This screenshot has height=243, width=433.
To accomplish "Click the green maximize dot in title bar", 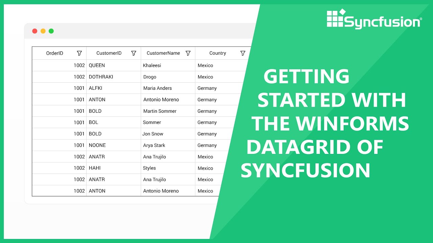I will 51,31.
